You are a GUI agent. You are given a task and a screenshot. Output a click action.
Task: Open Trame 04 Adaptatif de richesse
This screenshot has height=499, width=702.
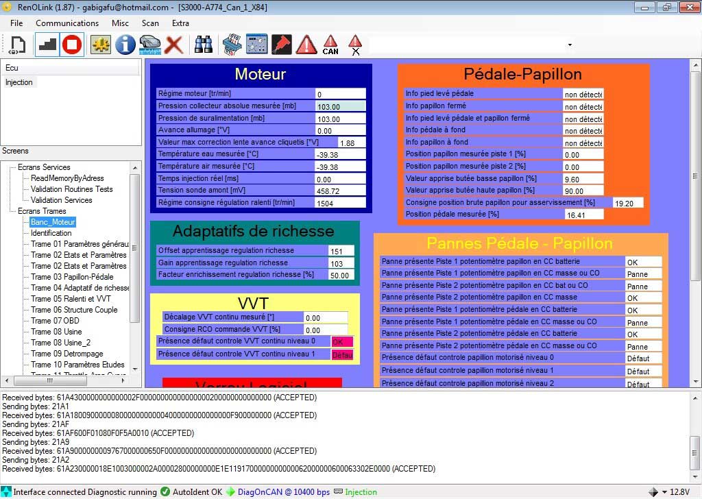pyautogui.click(x=80, y=288)
